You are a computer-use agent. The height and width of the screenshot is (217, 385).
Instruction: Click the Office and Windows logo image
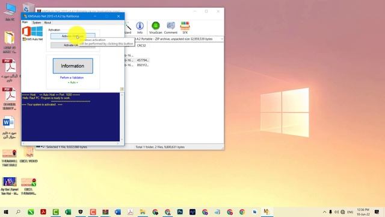pyautogui.click(x=32, y=31)
